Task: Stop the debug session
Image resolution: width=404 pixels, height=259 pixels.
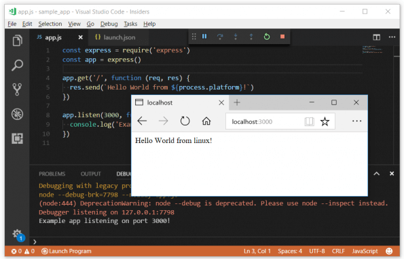Action: pos(282,37)
